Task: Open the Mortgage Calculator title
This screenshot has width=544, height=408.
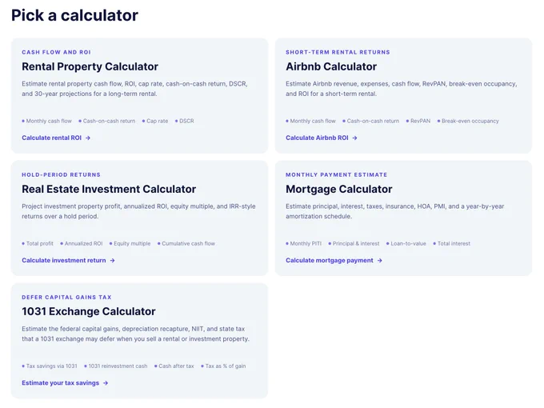Action: (x=338, y=189)
